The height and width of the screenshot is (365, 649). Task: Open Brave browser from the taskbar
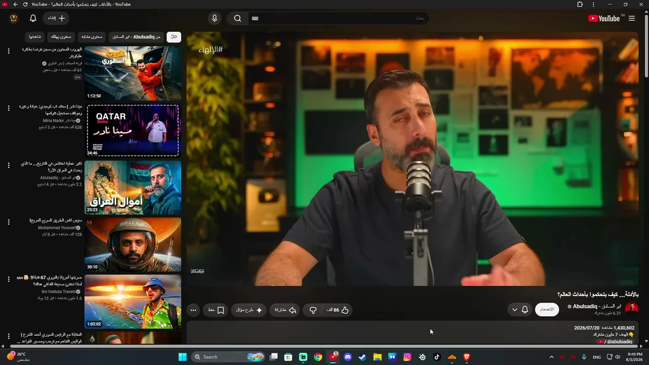pyautogui.click(x=467, y=357)
